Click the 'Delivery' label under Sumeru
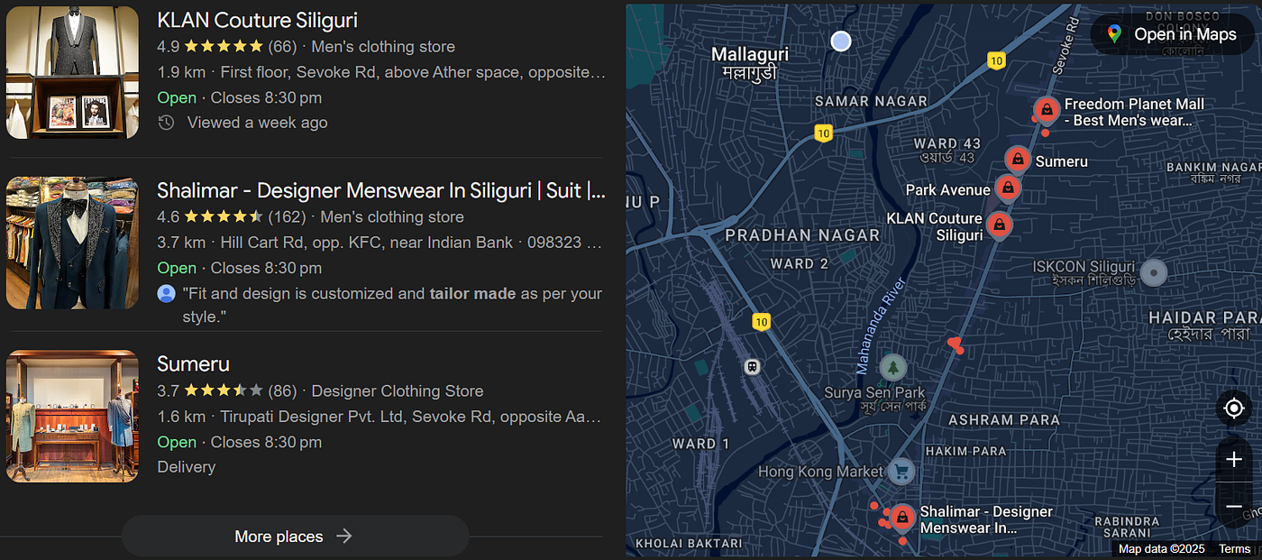1262x560 pixels. tap(187, 467)
